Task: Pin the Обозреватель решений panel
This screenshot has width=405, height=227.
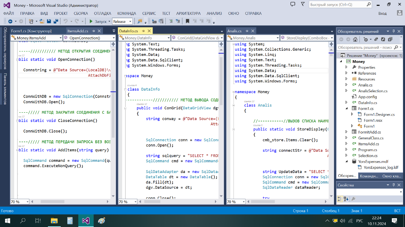Action: pos(394,31)
